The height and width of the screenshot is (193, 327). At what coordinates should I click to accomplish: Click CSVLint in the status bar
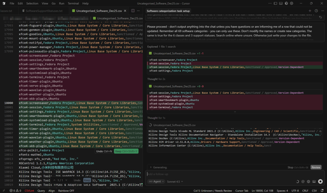pyautogui.click(x=29, y=191)
